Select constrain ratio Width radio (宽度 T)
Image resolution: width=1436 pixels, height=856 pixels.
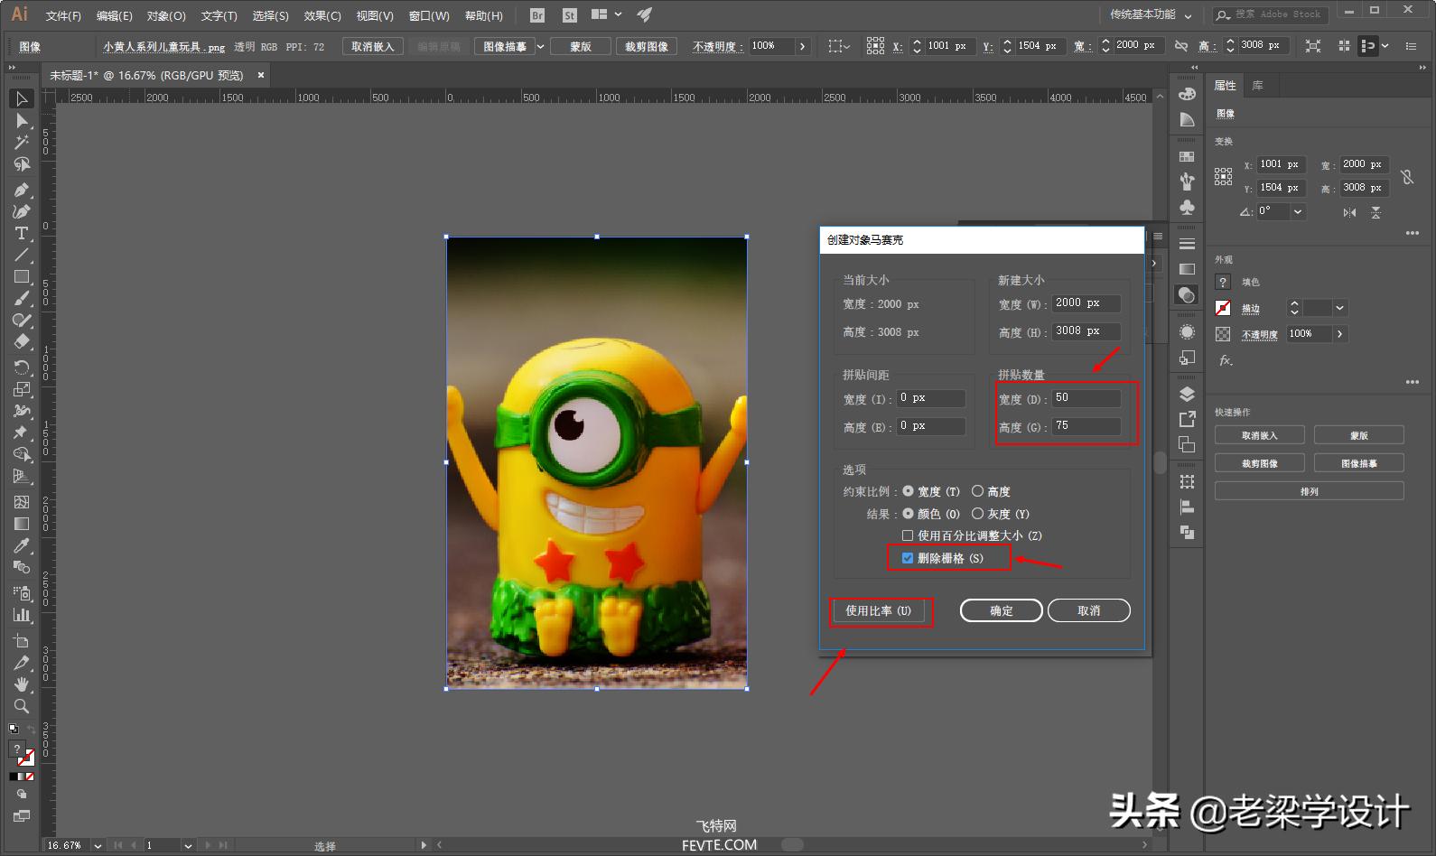[x=908, y=491]
